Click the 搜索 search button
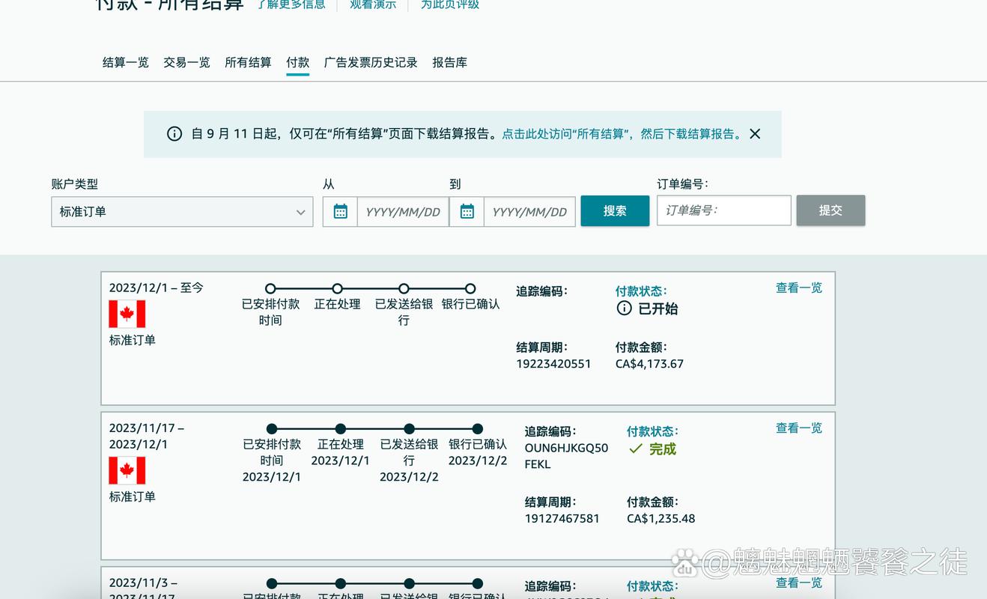The height and width of the screenshot is (599, 987). click(615, 211)
